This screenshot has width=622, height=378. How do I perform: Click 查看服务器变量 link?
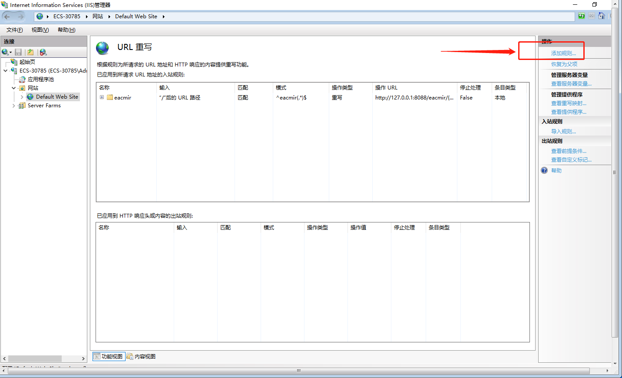coord(571,83)
